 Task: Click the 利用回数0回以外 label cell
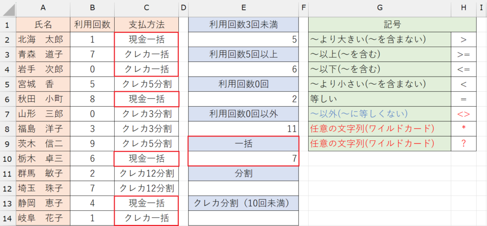tap(243, 114)
